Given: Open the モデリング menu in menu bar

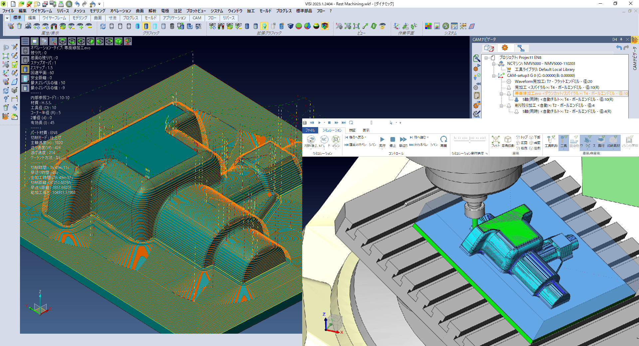Looking at the screenshot, I should [x=97, y=11].
